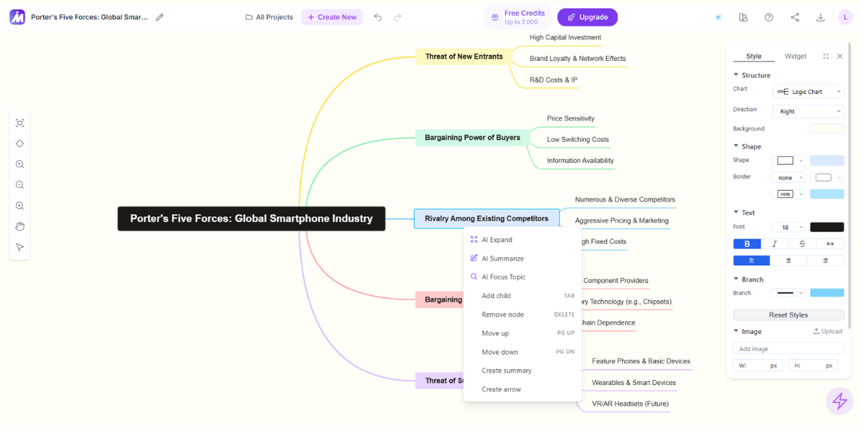
Task: Click the Reset Styles button
Action: (x=788, y=315)
